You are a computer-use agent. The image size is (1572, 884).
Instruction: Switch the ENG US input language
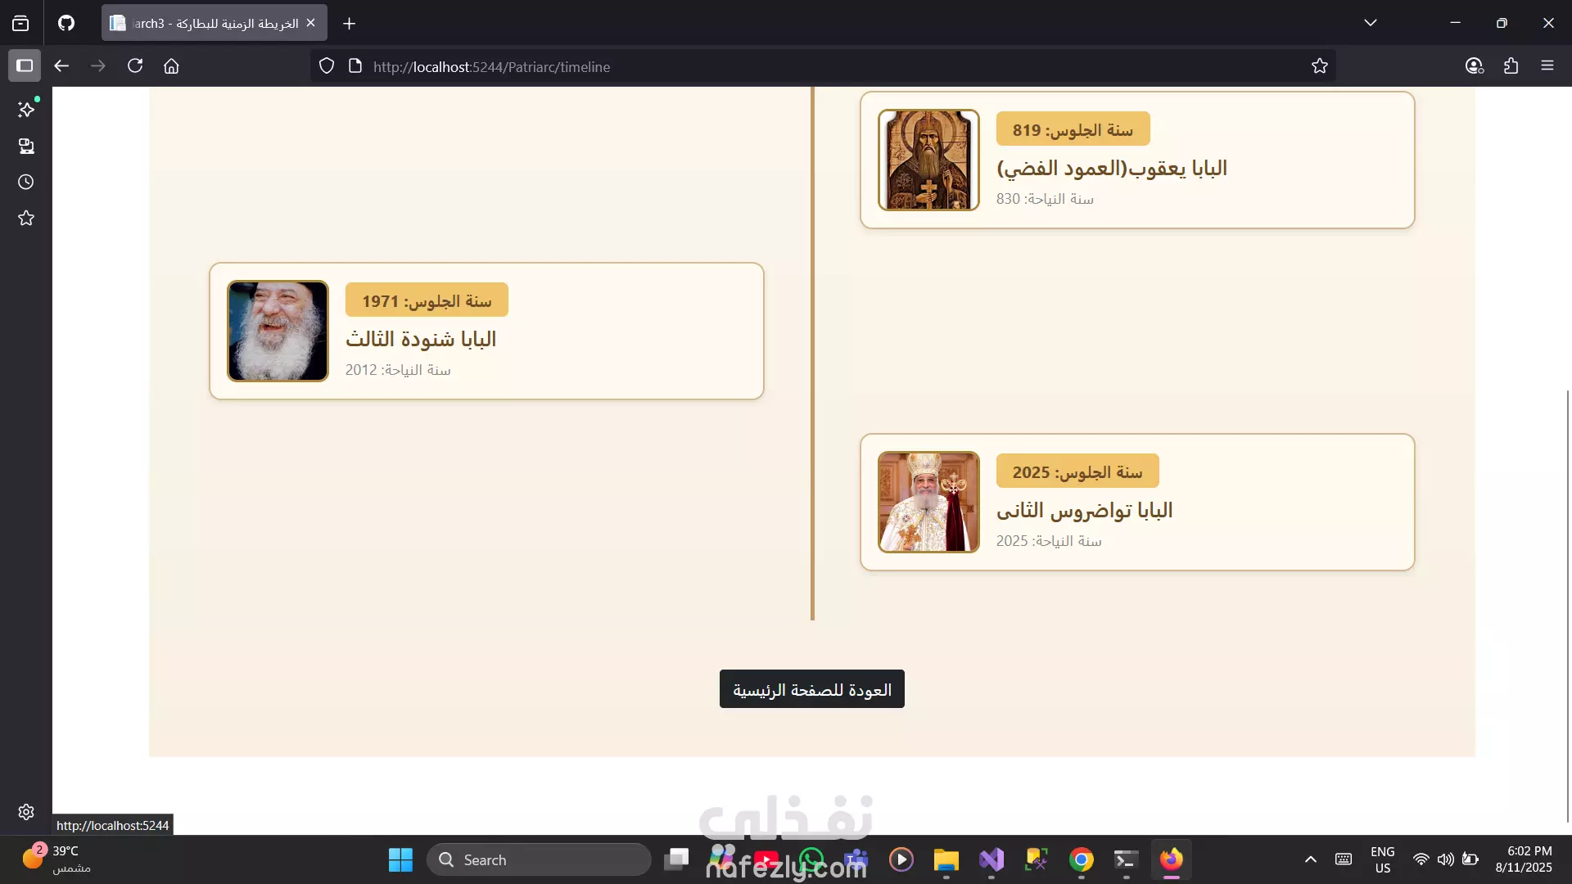coord(1382,859)
